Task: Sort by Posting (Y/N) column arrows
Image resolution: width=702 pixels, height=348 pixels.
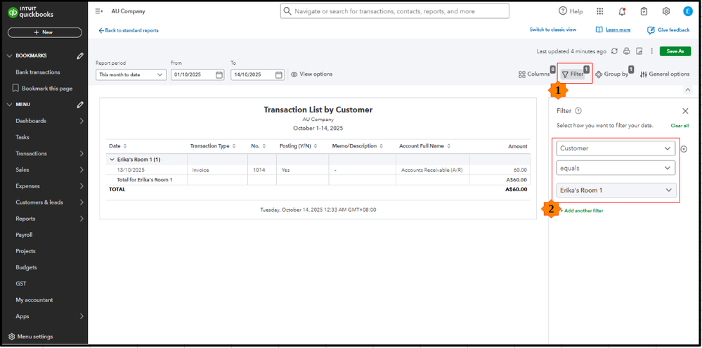Action: [x=316, y=146]
